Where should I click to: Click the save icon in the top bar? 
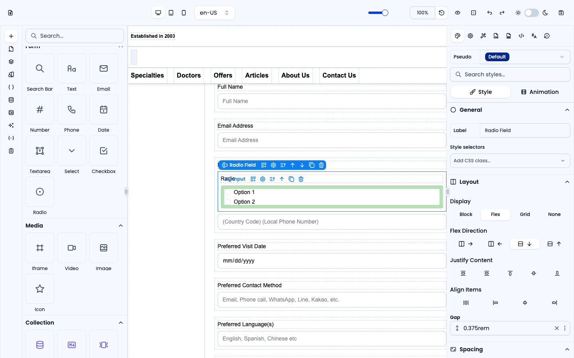pyautogui.click(x=561, y=13)
